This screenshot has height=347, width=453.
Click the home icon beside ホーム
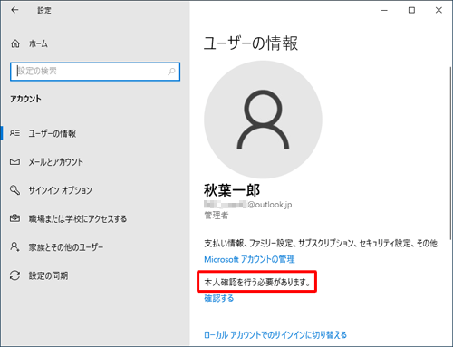point(15,43)
